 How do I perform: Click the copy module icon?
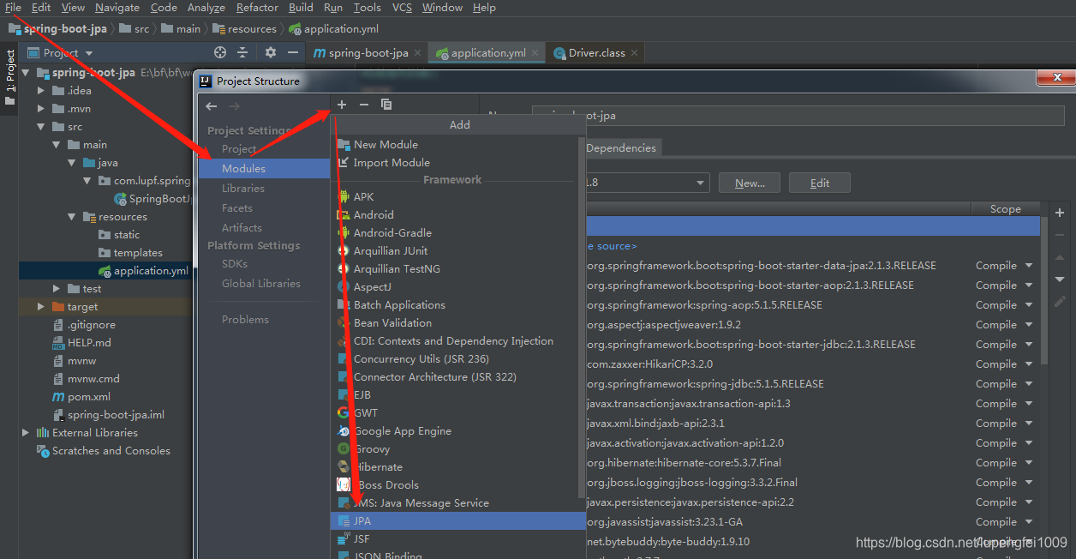coord(386,105)
